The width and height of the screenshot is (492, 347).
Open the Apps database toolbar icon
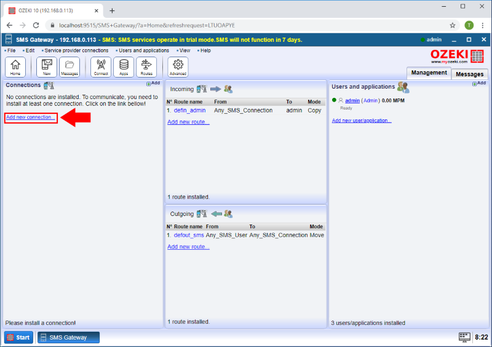124,67
